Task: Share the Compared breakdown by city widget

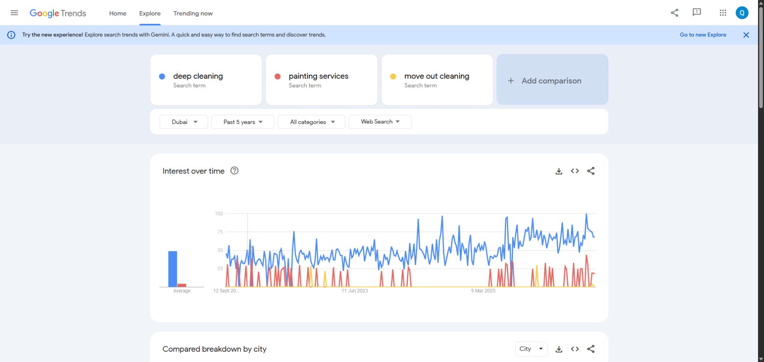Action: (591, 349)
